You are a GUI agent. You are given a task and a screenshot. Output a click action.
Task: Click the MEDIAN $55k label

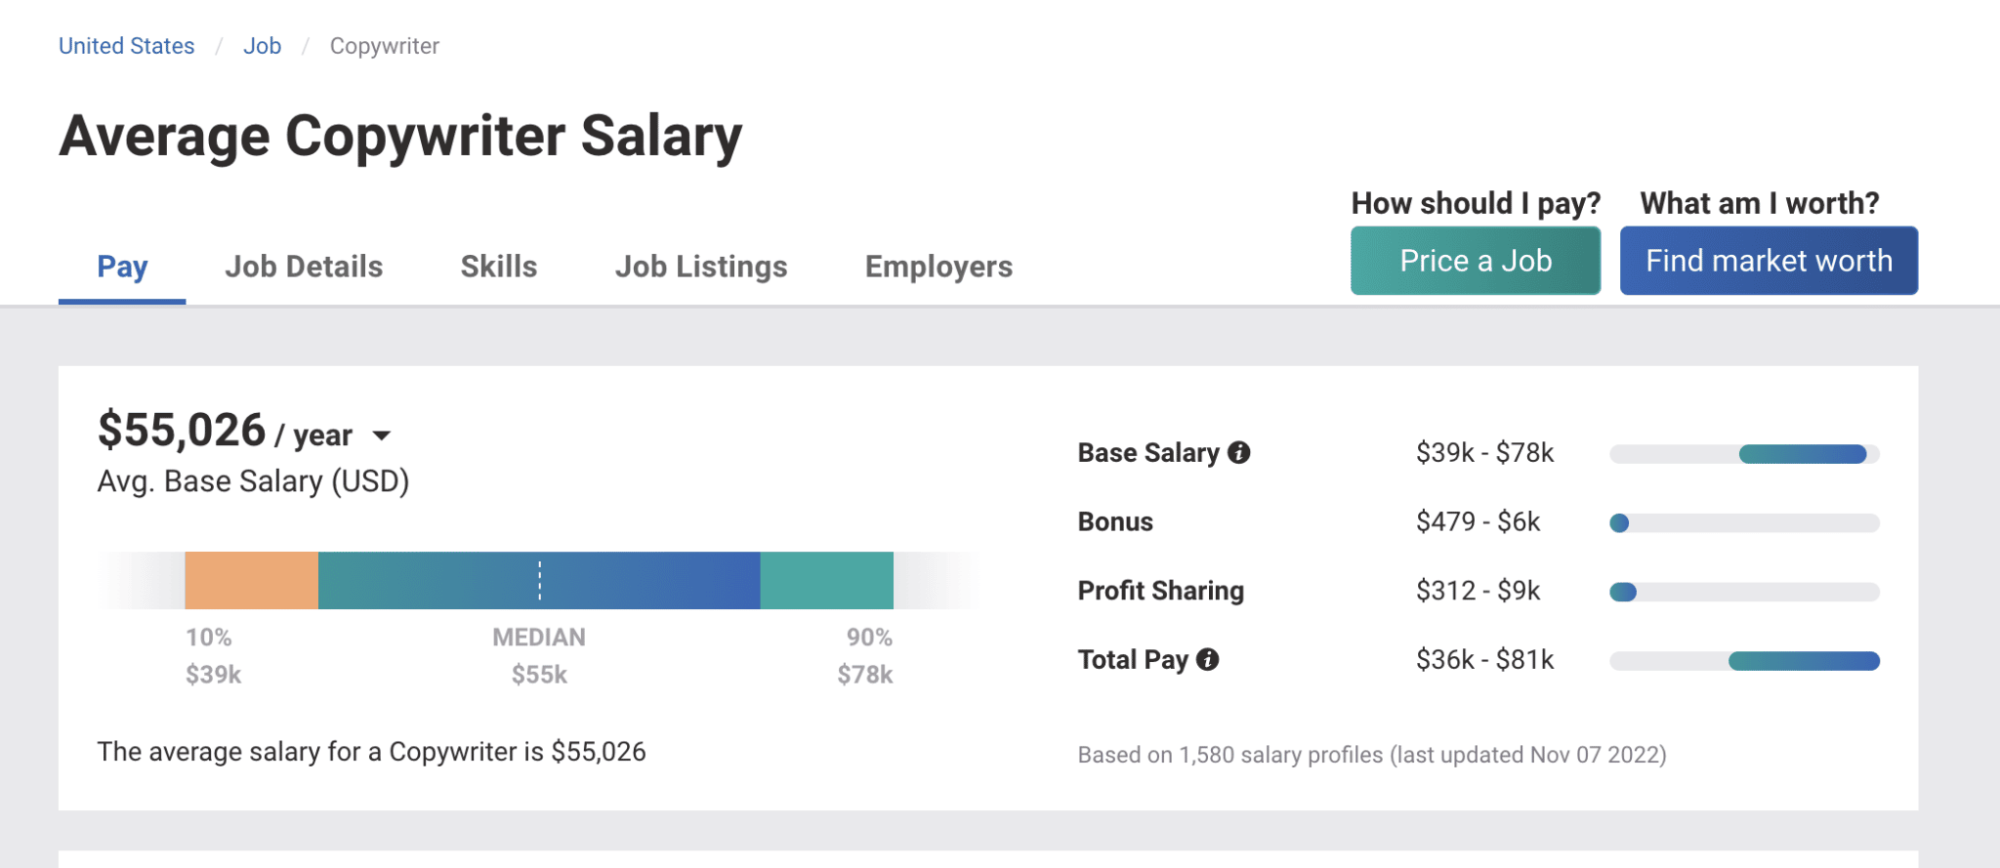point(539,656)
